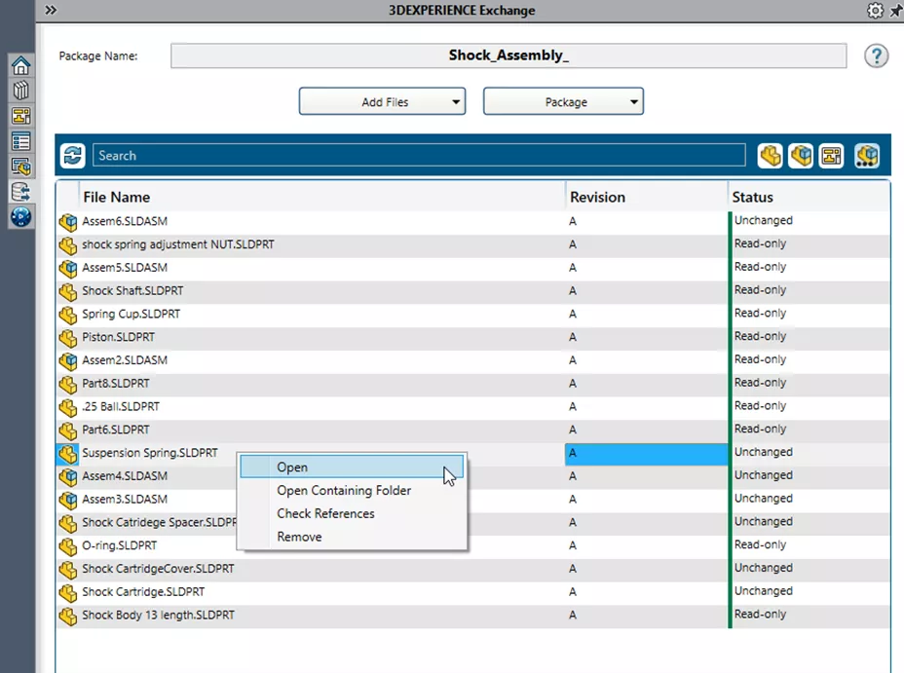Click the library icon in the left sidebar
The height and width of the screenshot is (673, 904).
click(x=20, y=90)
